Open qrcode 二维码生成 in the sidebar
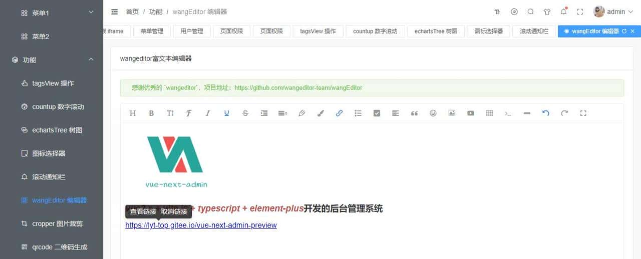The height and width of the screenshot is (259, 641). (x=52, y=247)
